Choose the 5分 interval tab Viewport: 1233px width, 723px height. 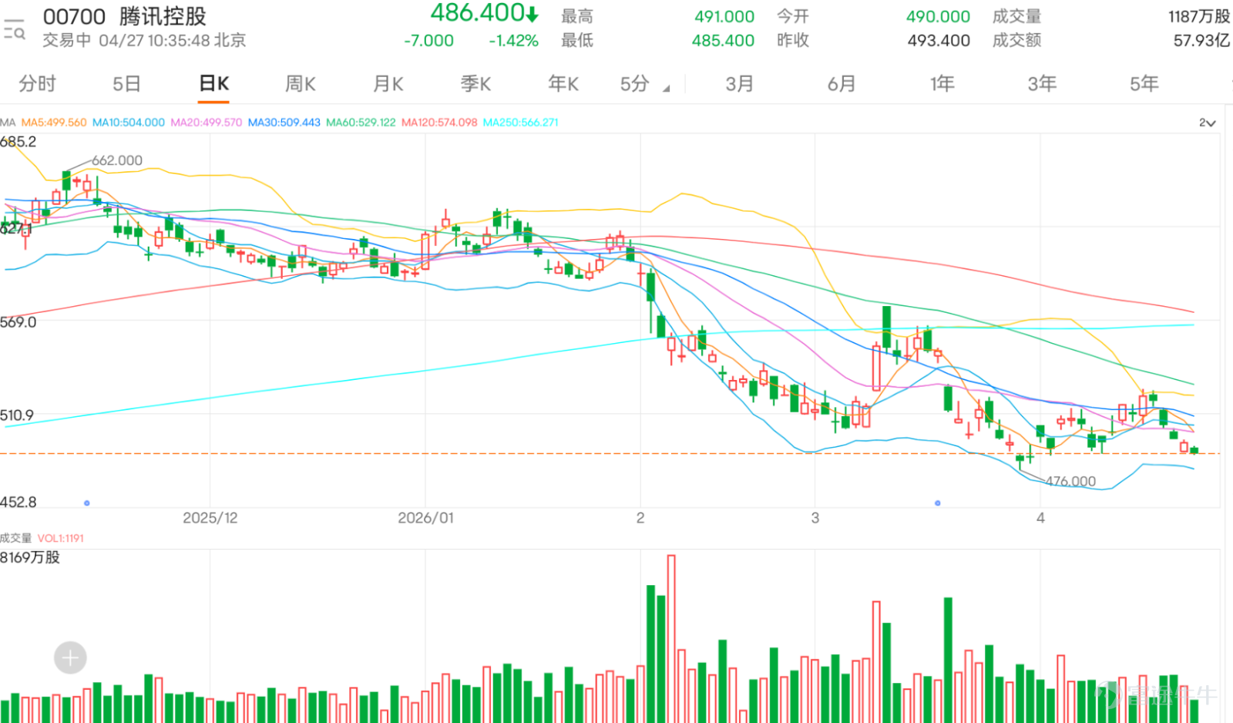pos(635,83)
